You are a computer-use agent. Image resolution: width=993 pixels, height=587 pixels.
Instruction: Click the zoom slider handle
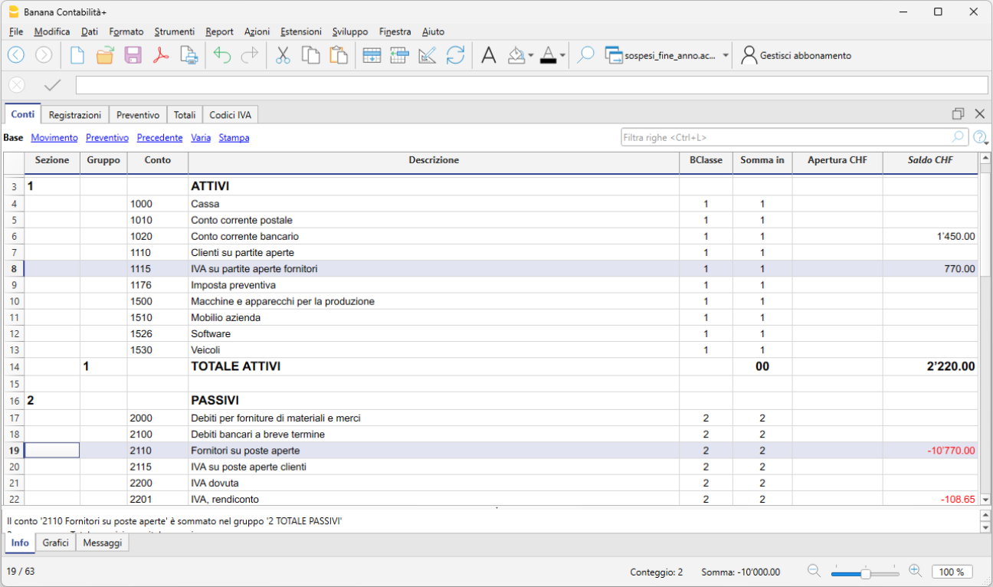point(865,572)
